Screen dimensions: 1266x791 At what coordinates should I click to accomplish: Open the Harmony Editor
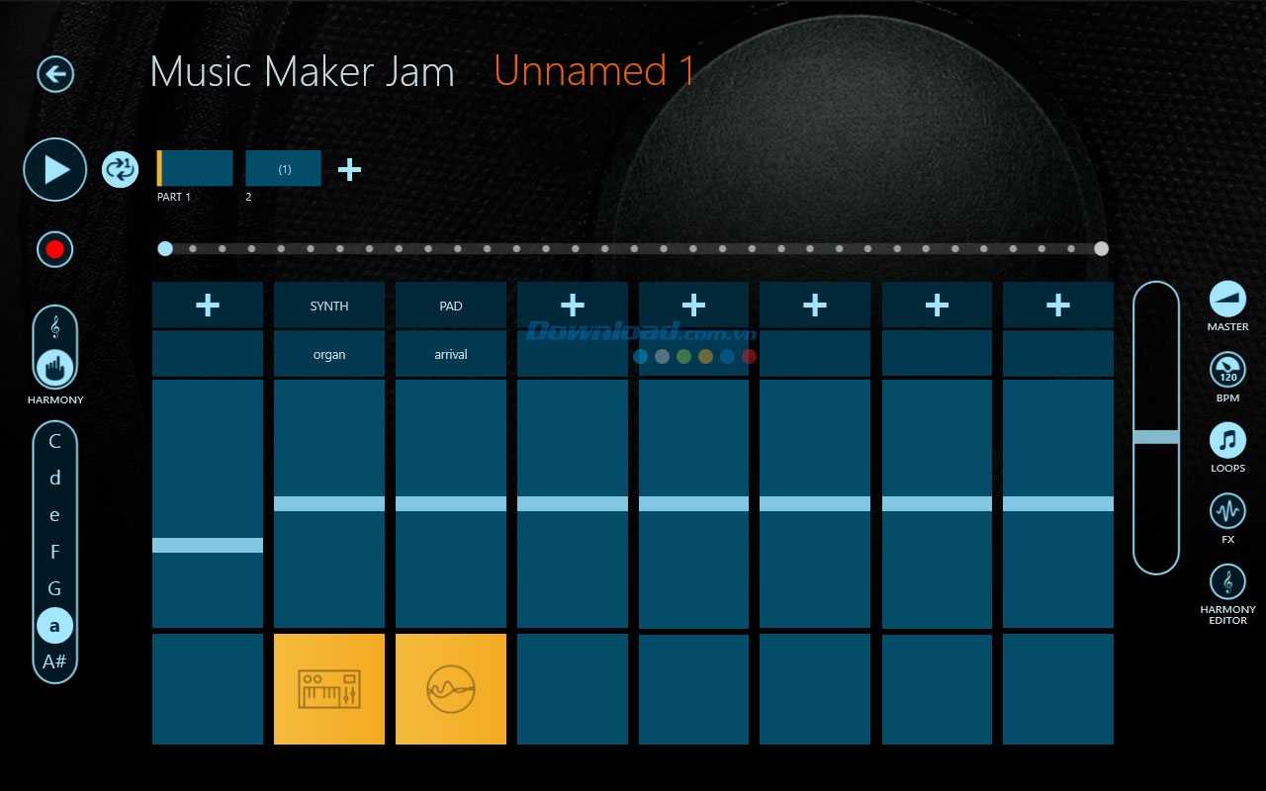(x=1227, y=582)
